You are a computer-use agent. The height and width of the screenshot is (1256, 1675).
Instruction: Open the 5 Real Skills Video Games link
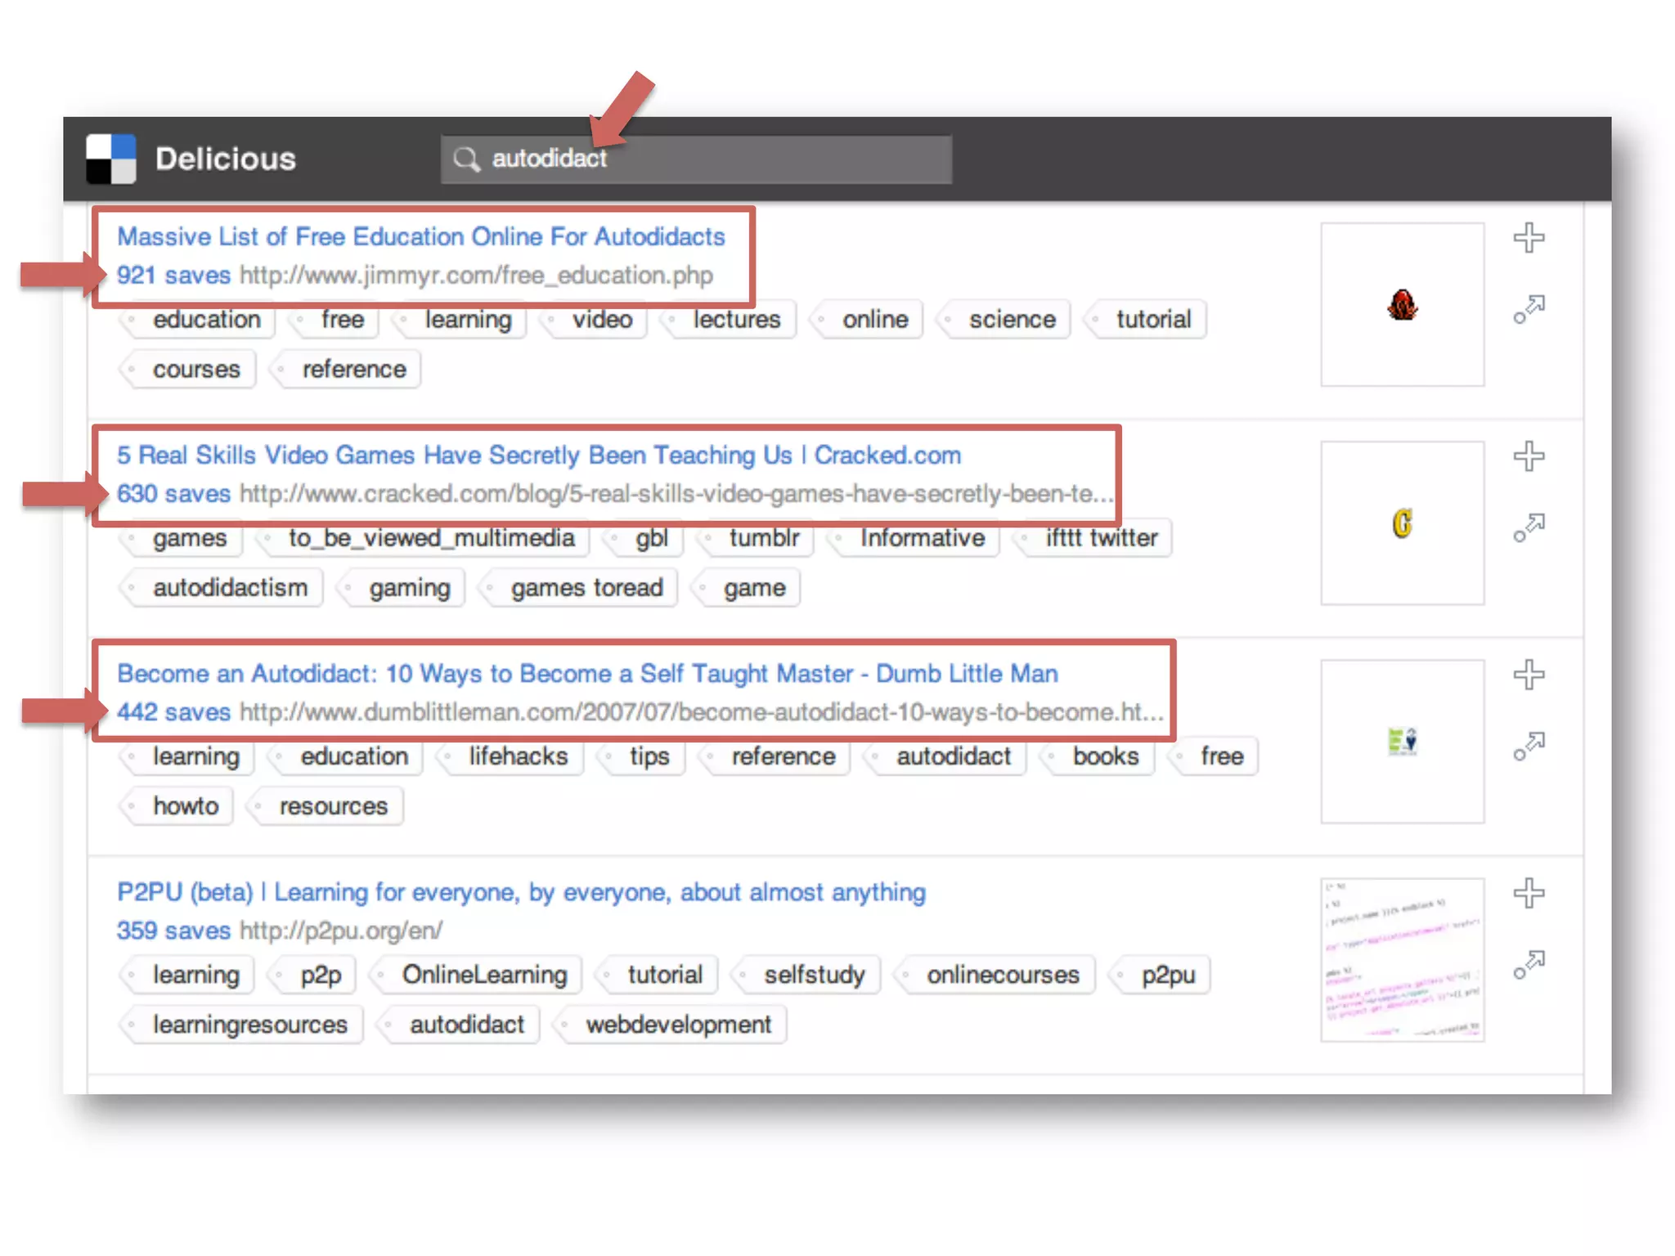pyautogui.click(x=538, y=455)
